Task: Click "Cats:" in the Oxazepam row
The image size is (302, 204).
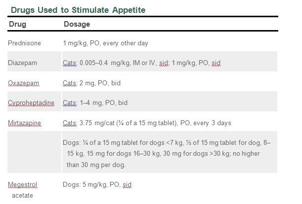Action: point(70,83)
